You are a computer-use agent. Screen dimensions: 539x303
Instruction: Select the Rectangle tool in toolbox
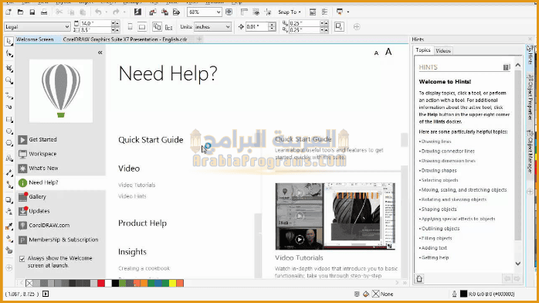(9, 120)
